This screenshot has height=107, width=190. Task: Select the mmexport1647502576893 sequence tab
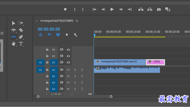click(57, 21)
